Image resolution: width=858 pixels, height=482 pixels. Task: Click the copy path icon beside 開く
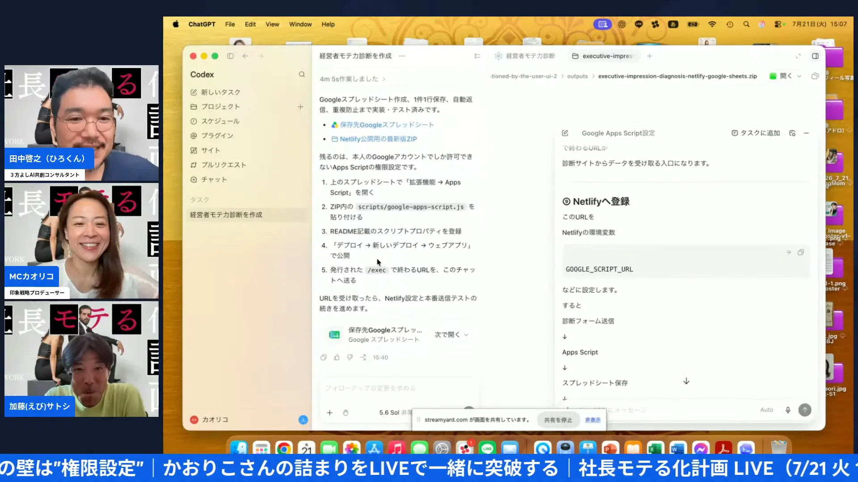click(x=815, y=76)
